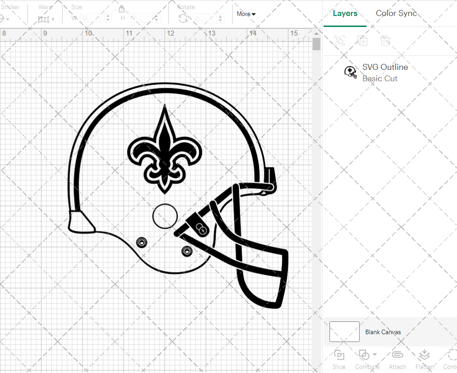The width and height of the screenshot is (457, 373).
Task: Click the Width stepper arrows
Action: coord(108,18)
